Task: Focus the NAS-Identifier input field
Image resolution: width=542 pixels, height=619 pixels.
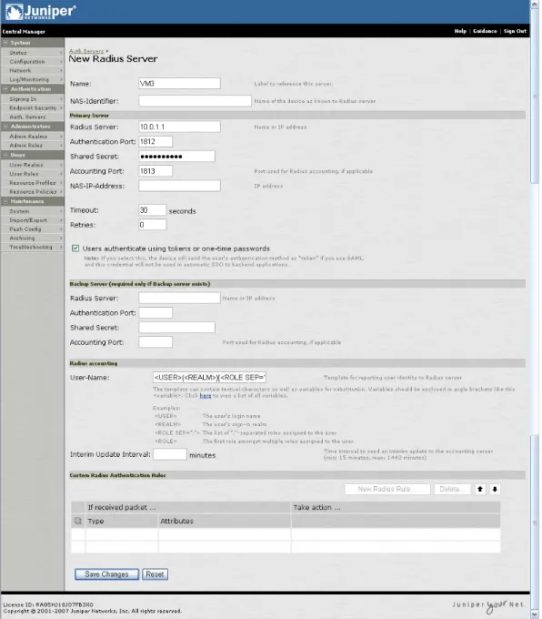Action: tap(195, 101)
